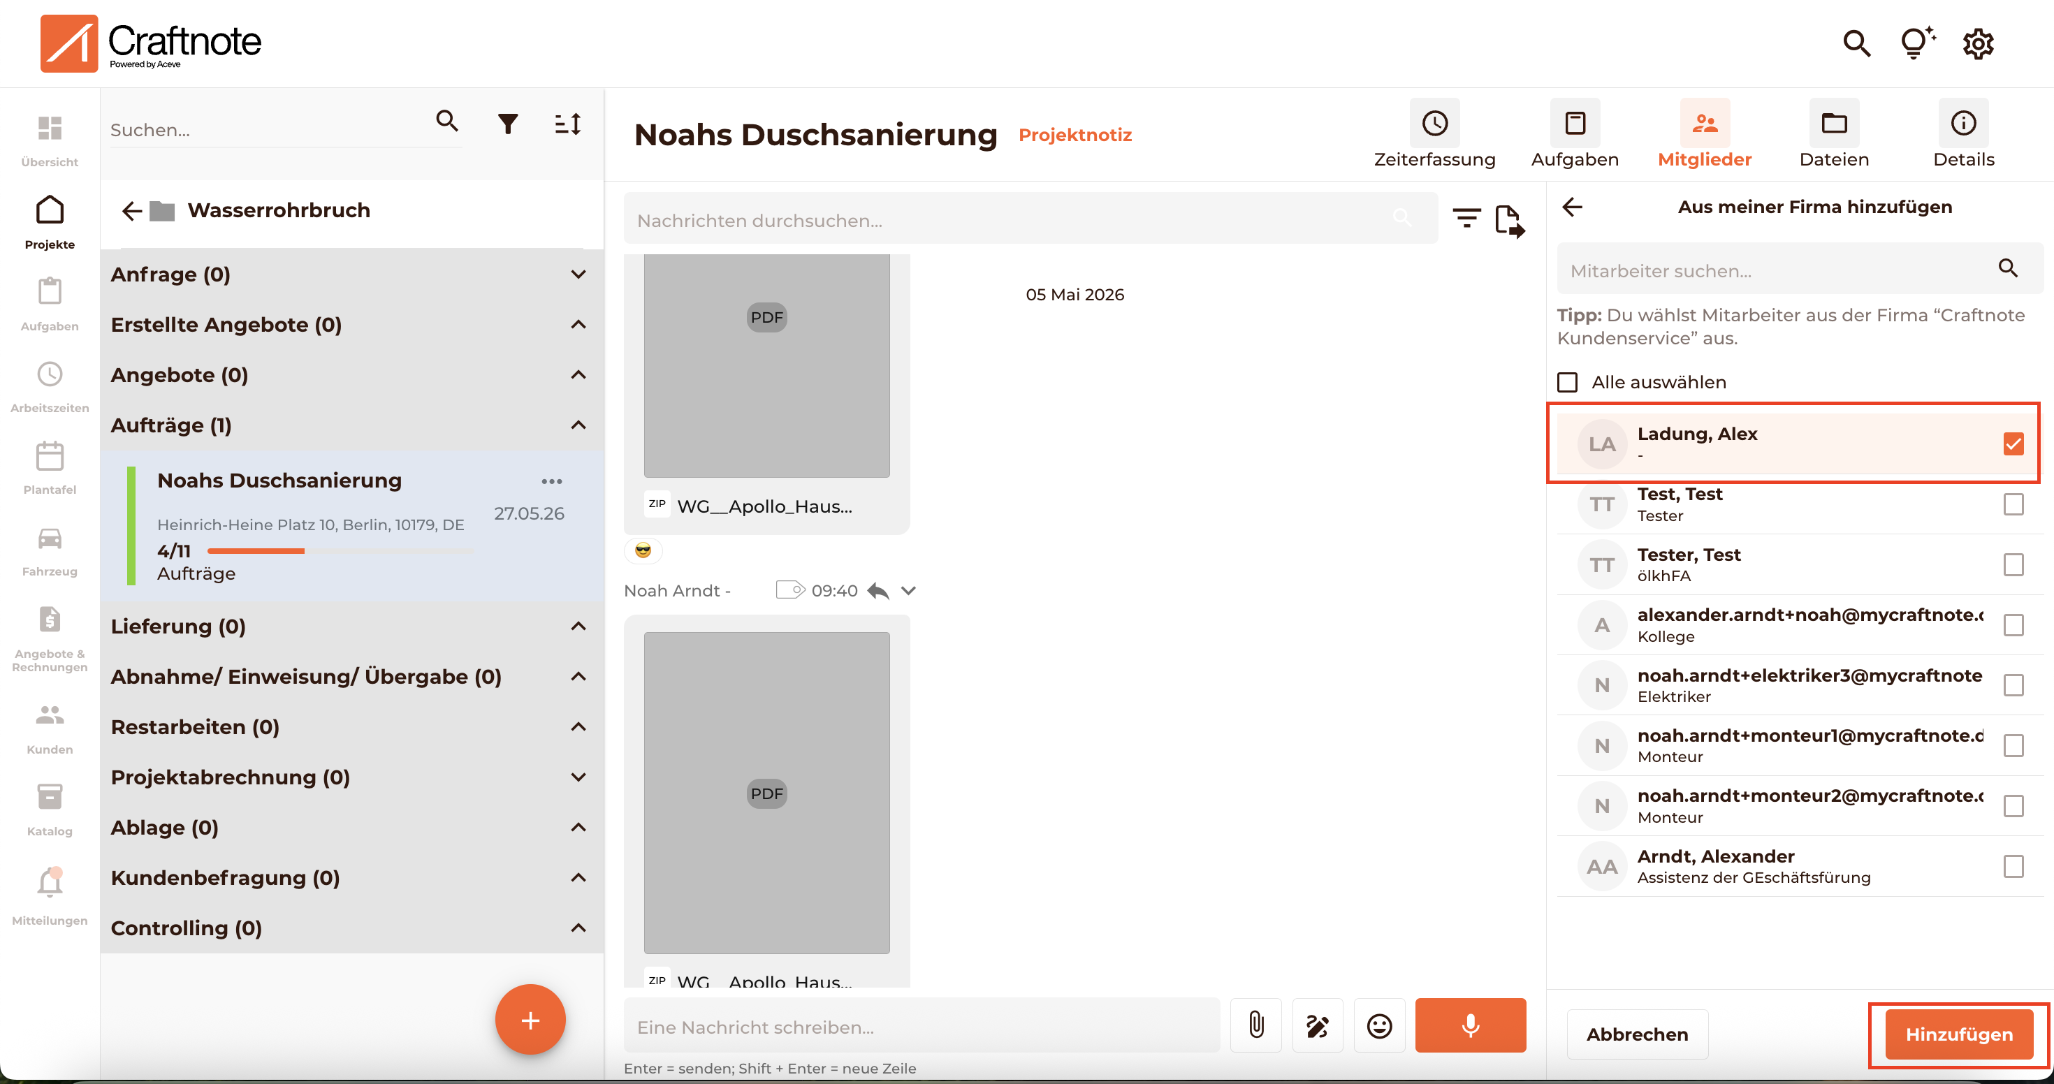Attach a file with the paperclip icon
Image resolution: width=2054 pixels, height=1084 pixels.
pyautogui.click(x=1256, y=1025)
